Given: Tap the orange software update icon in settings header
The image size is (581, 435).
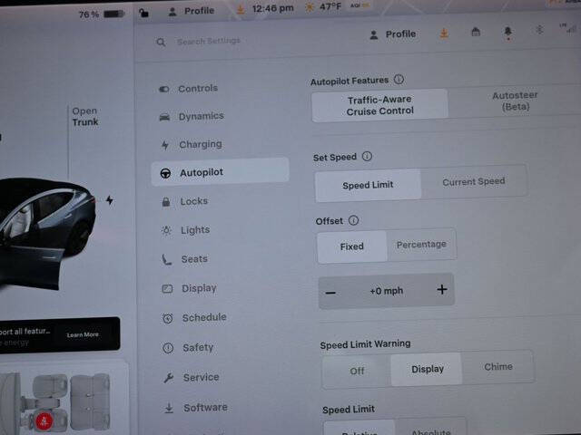Looking at the screenshot, I should point(444,34).
